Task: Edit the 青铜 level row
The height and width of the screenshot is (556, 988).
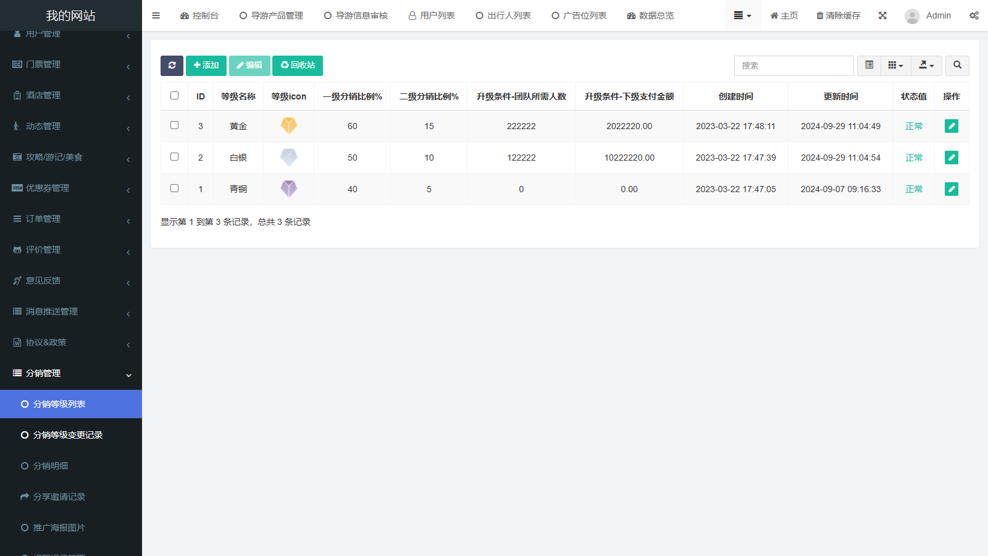Action: (951, 189)
